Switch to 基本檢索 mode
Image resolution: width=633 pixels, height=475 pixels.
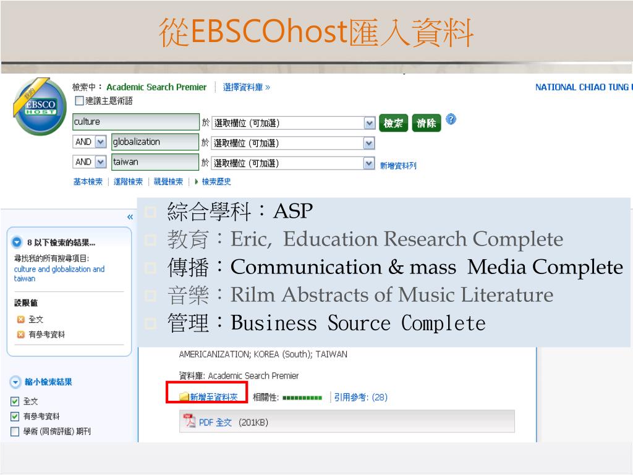click(x=88, y=182)
